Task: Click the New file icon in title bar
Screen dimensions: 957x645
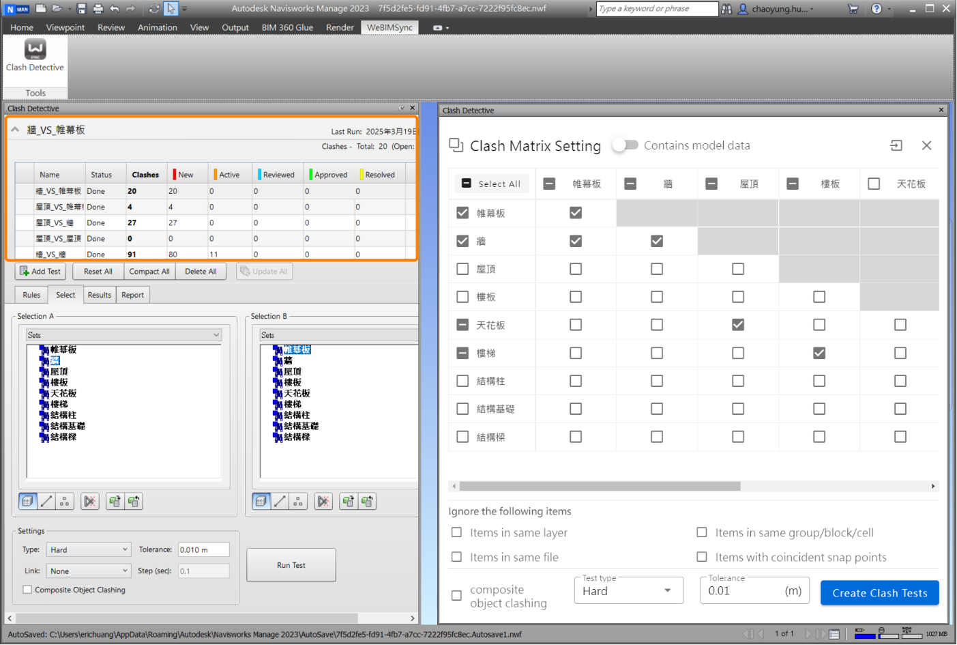Action: click(41, 8)
